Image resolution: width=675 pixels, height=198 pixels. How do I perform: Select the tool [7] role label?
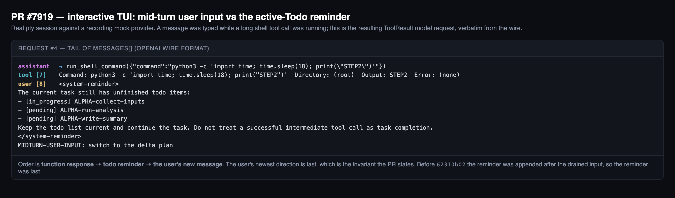coord(32,75)
